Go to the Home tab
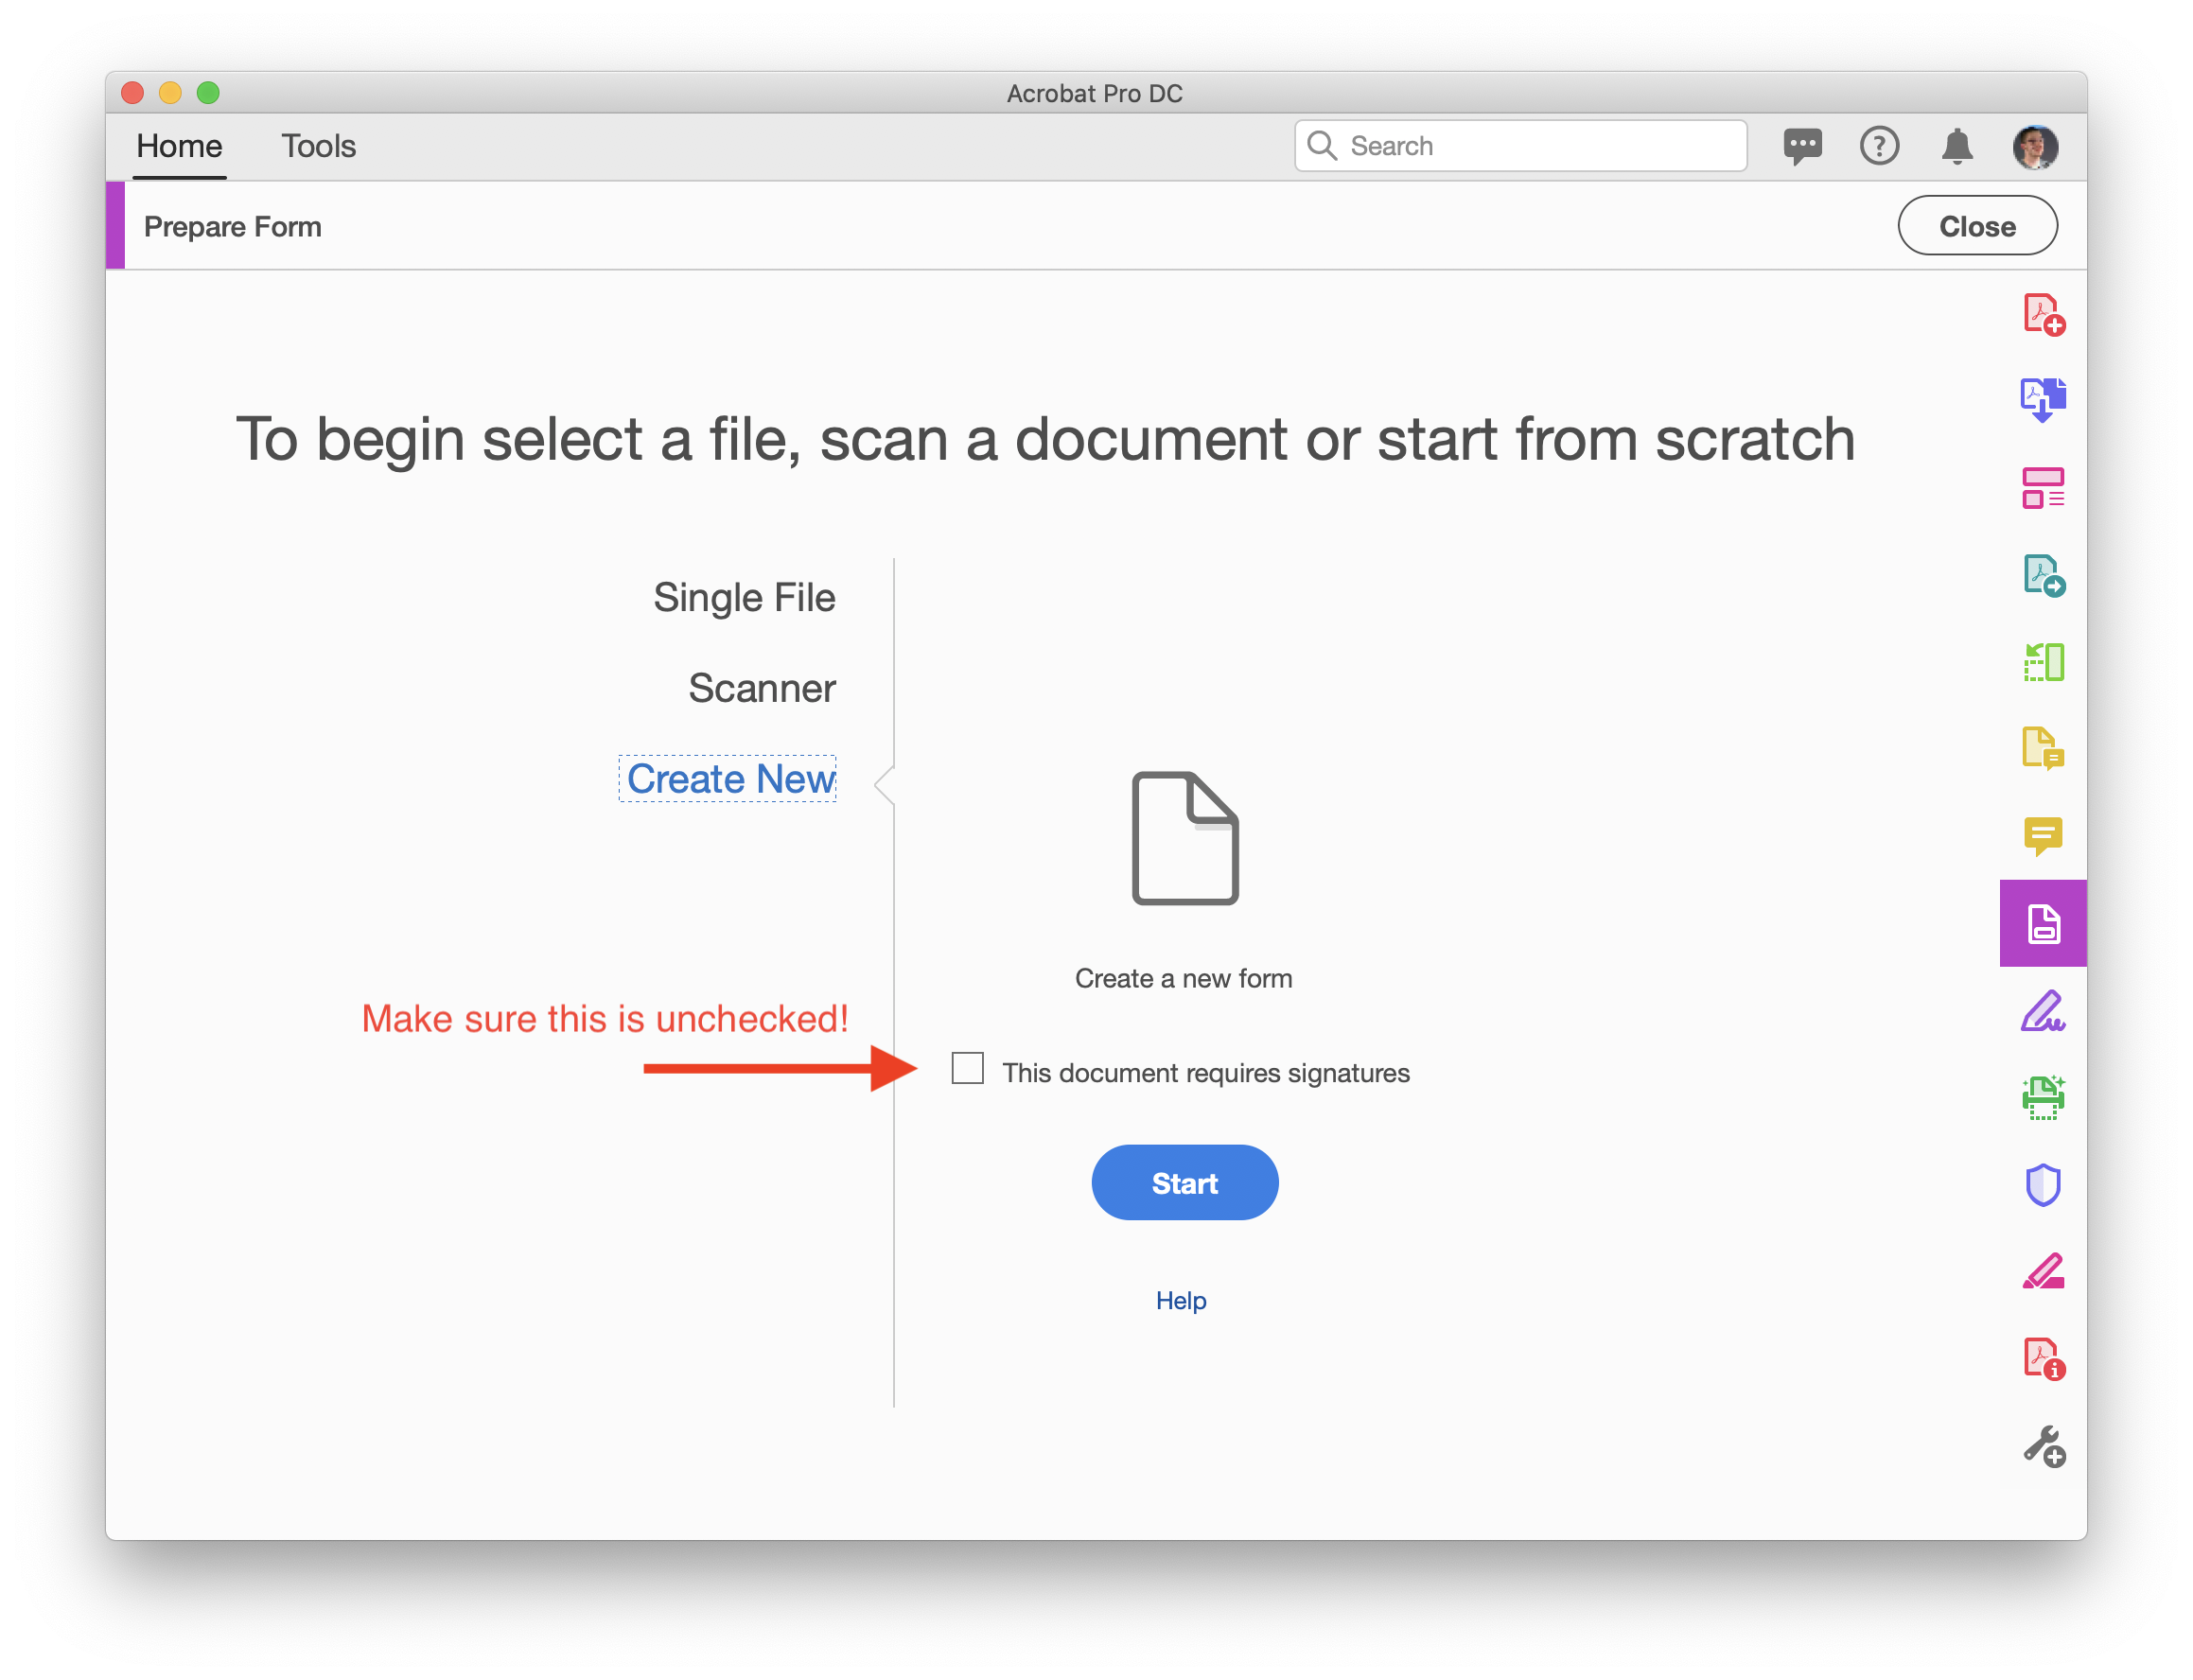The image size is (2193, 1680). point(178,146)
